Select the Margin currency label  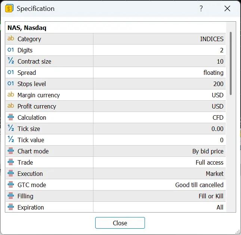click(38, 95)
